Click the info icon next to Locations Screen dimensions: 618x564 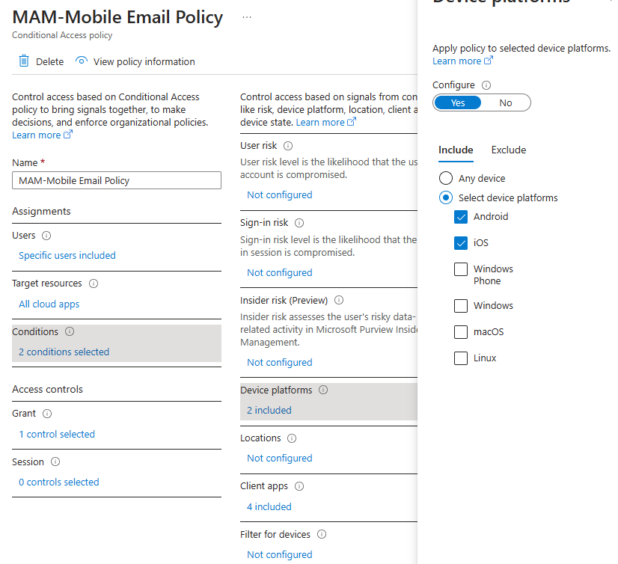pyautogui.click(x=292, y=438)
